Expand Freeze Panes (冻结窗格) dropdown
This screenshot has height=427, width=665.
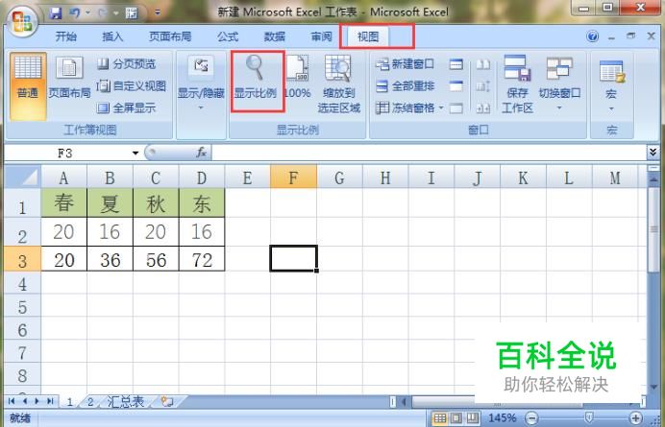pyautogui.click(x=441, y=108)
